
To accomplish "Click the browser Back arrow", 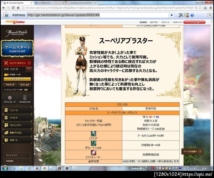I will (4, 8).
